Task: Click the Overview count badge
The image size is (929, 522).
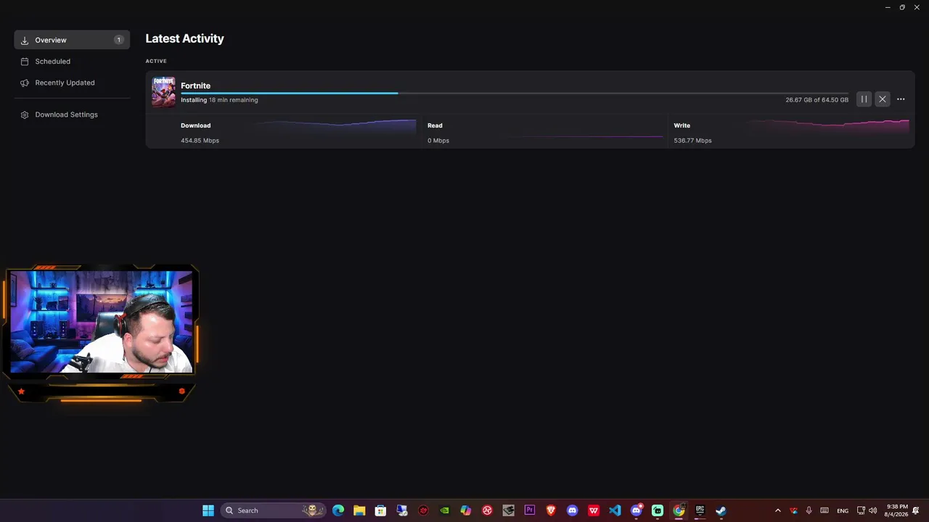Action: point(119,40)
